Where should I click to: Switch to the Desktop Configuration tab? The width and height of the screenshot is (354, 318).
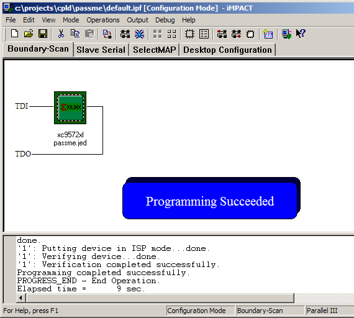[227, 50]
